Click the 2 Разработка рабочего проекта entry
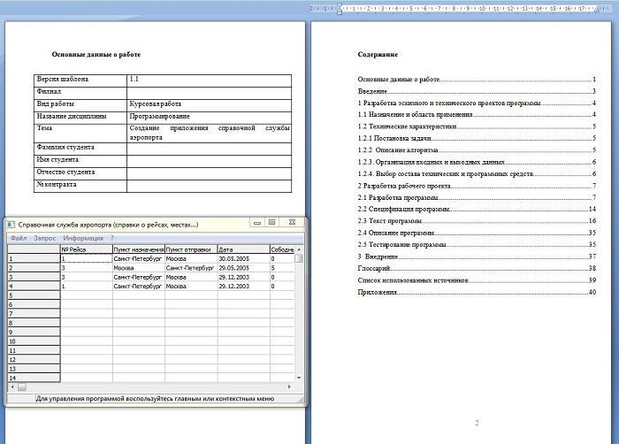This screenshot has width=619, height=444. pyautogui.click(x=477, y=186)
